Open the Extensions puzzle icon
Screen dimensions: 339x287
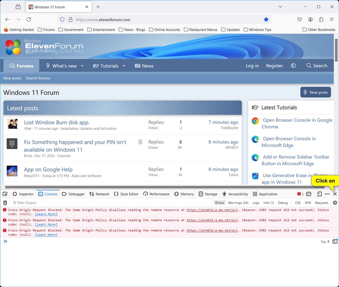(x=321, y=20)
